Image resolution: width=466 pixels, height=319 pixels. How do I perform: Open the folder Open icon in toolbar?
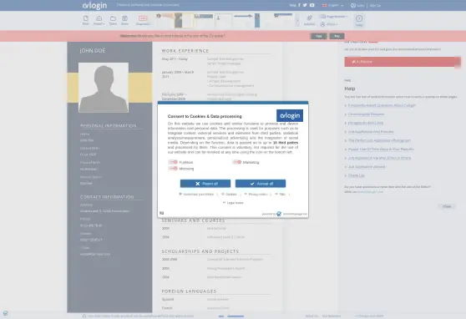[x=113, y=18]
